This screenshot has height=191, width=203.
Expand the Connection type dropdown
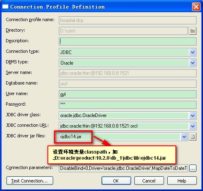tap(192, 52)
